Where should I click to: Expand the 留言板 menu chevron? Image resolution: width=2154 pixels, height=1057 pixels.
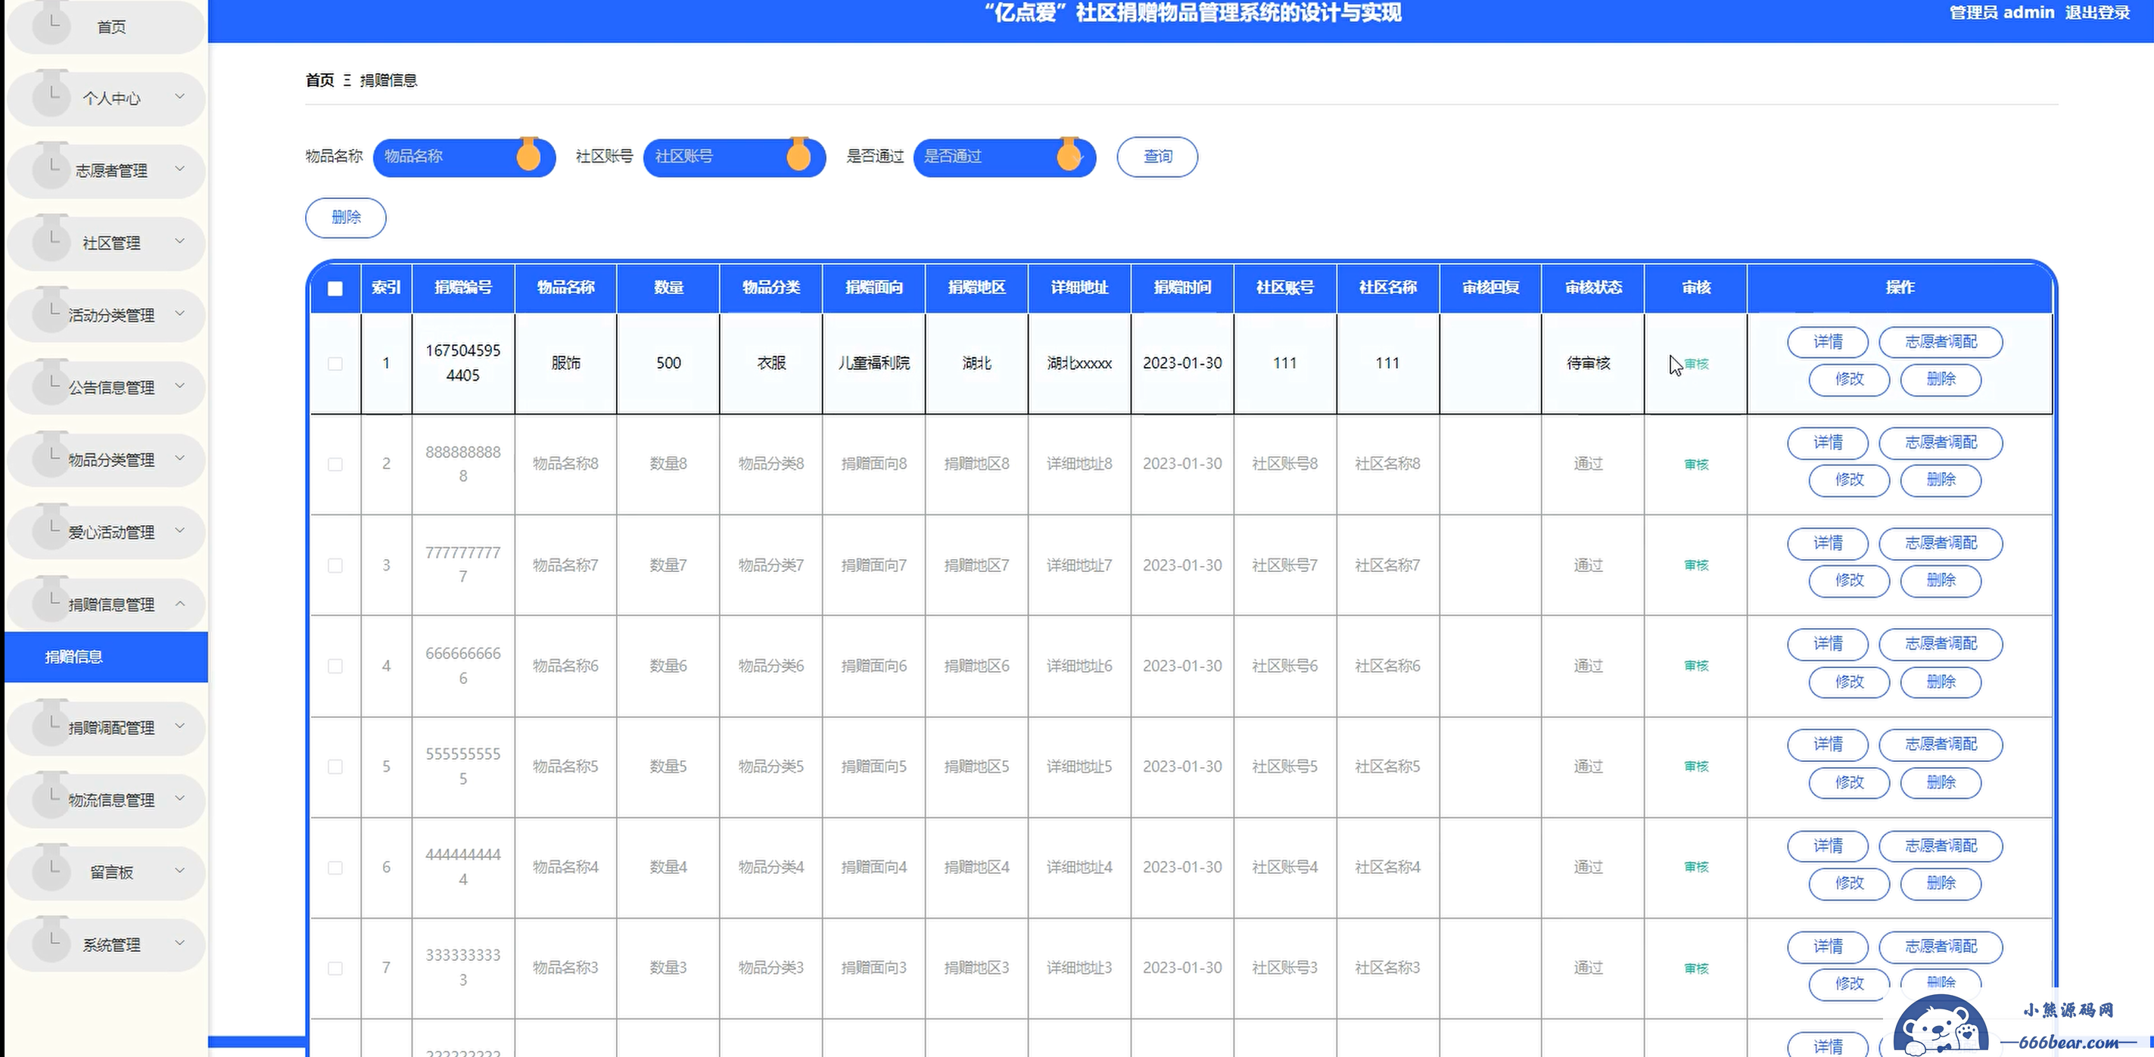(180, 871)
